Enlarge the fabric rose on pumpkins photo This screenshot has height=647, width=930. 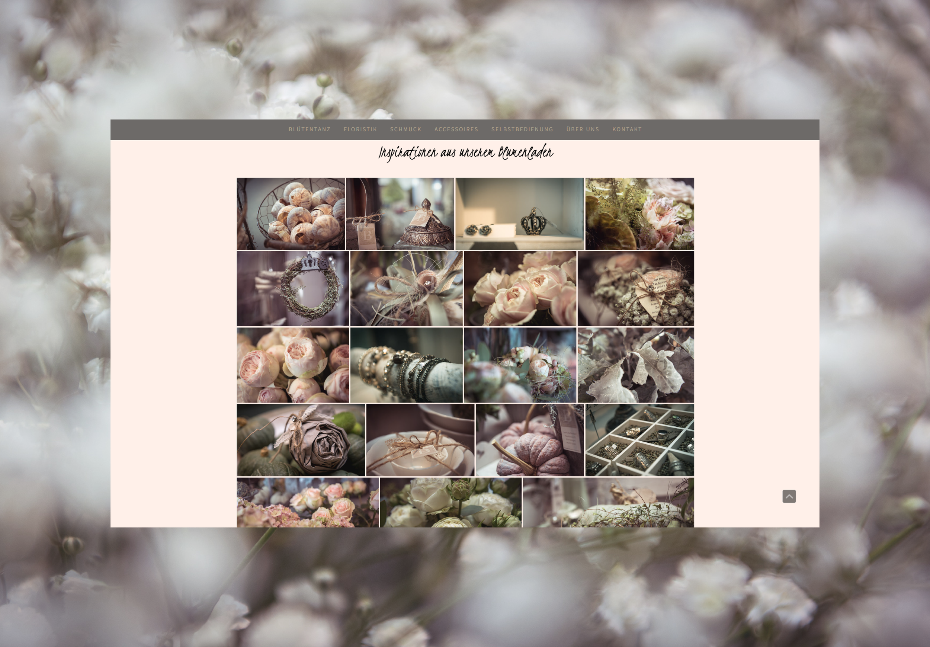click(301, 440)
